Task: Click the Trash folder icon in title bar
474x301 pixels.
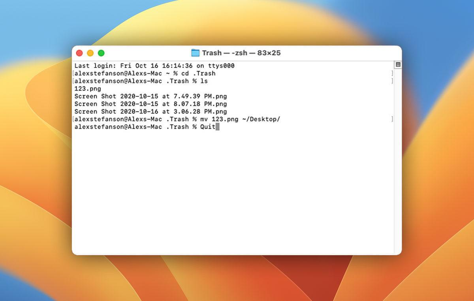Action: pos(196,53)
